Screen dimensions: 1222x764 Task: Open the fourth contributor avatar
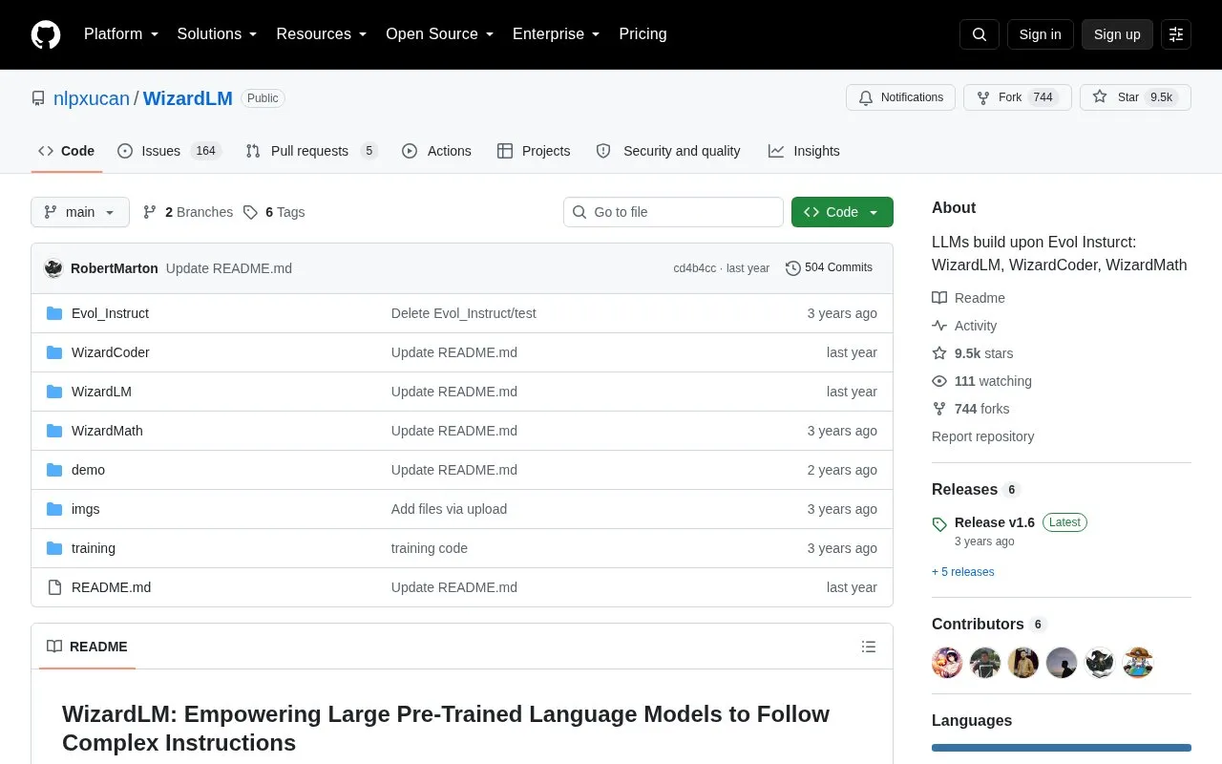(x=1062, y=663)
